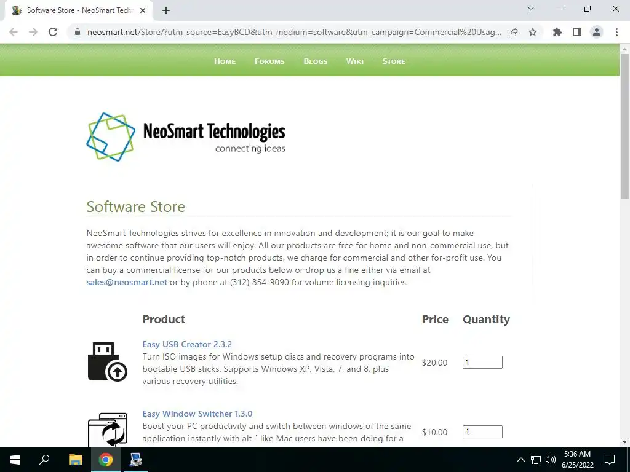This screenshot has width=630, height=472.
Task: Open the Windows Start menu
Action: (15, 460)
